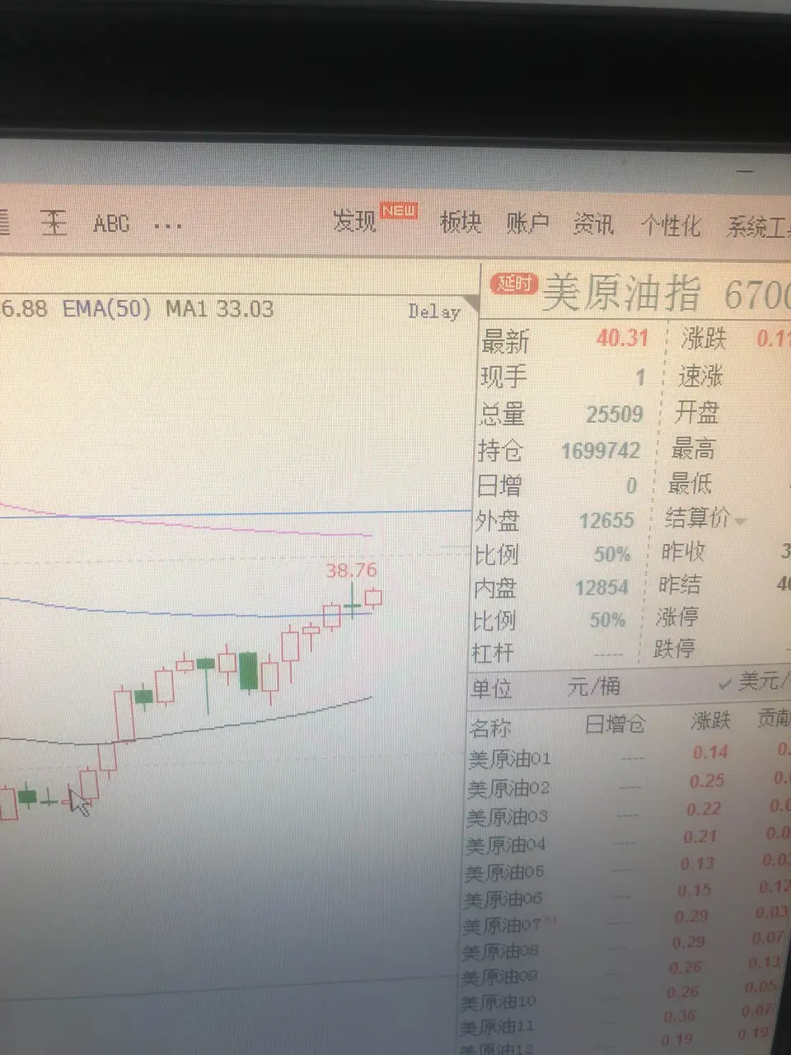791x1055 pixels.
Task: Click the minimize dash at window top
Action: click(746, 171)
